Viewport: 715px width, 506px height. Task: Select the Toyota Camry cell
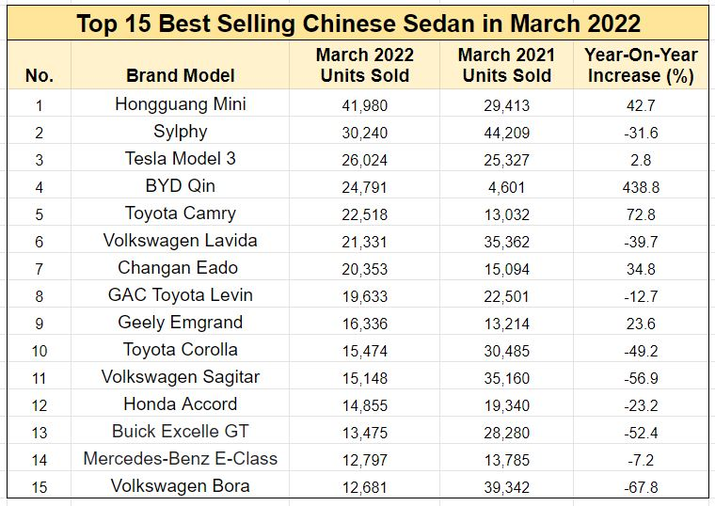181,213
